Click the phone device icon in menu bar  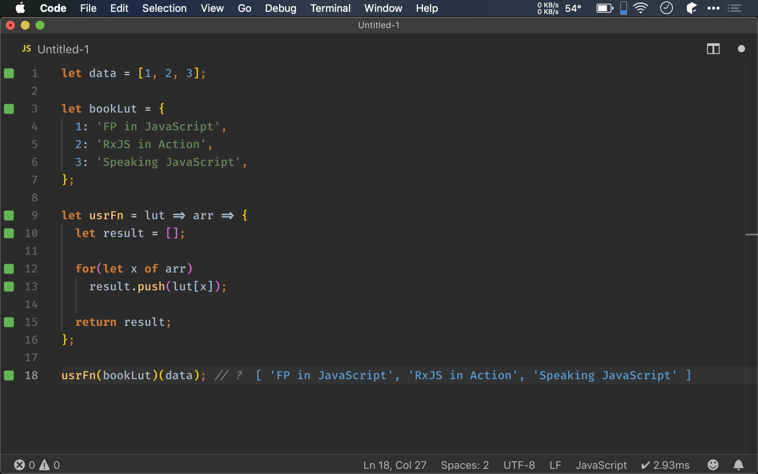click(x=624, y=8)
